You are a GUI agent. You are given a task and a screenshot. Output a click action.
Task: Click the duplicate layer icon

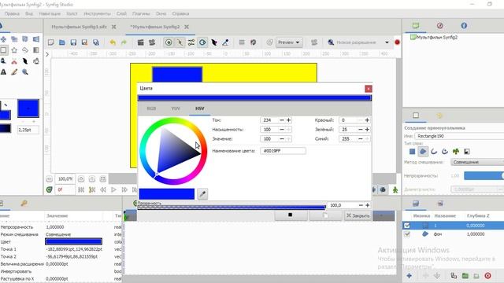point(454,276)
